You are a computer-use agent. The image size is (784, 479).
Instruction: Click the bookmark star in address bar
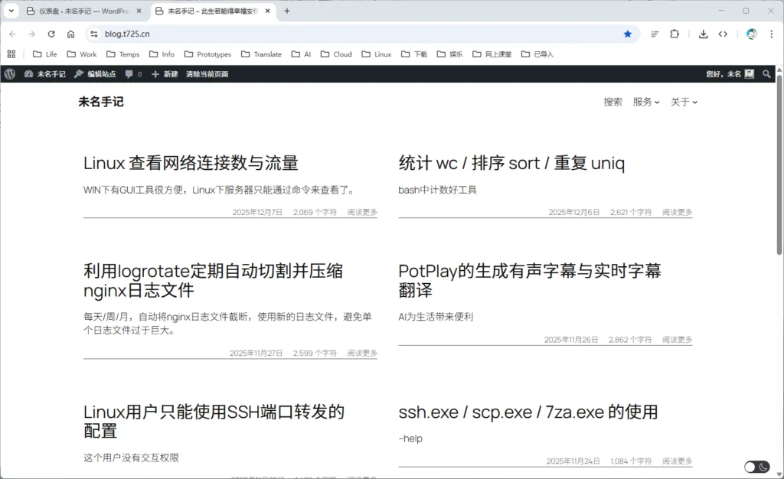(x=628, y=34)
